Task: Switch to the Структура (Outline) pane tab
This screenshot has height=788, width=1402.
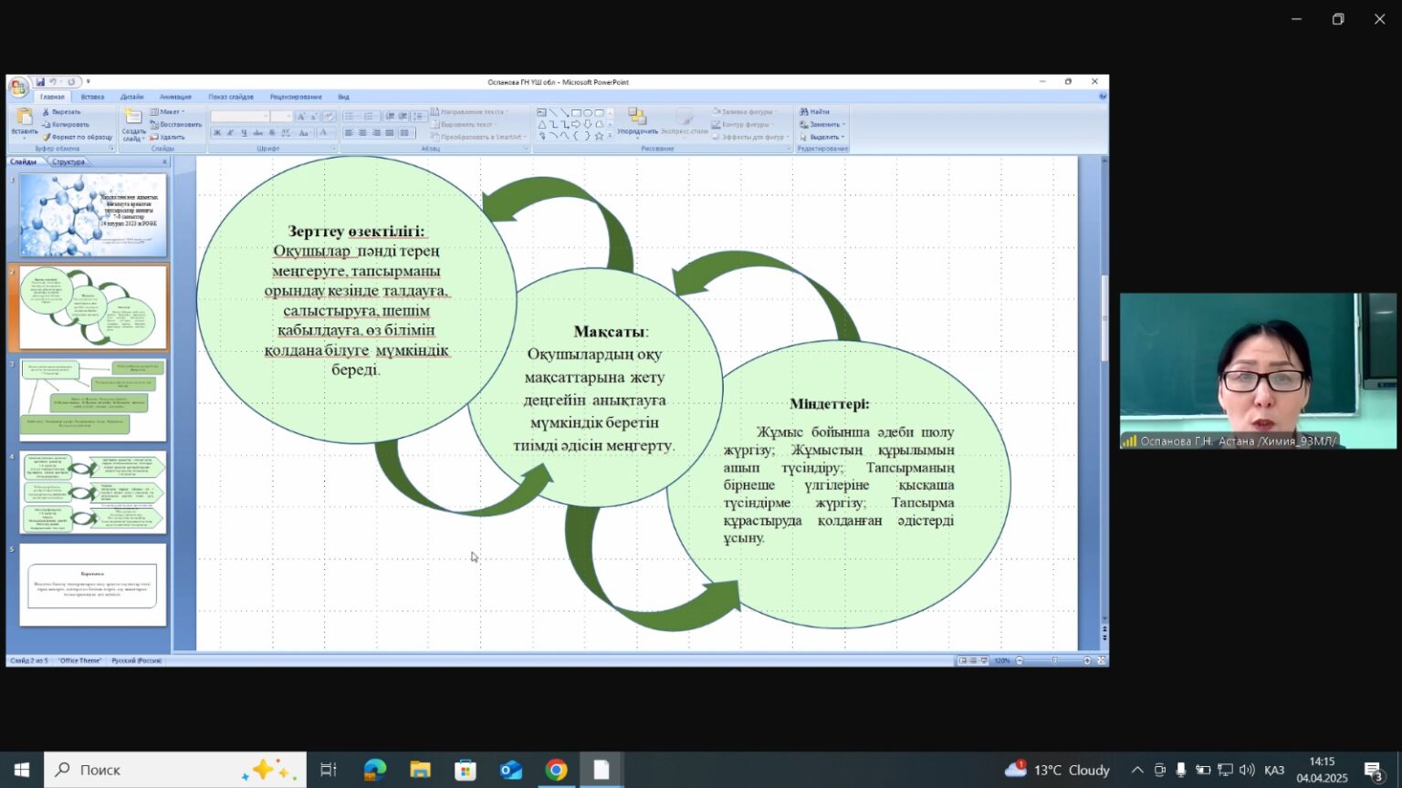Action: 68,162
